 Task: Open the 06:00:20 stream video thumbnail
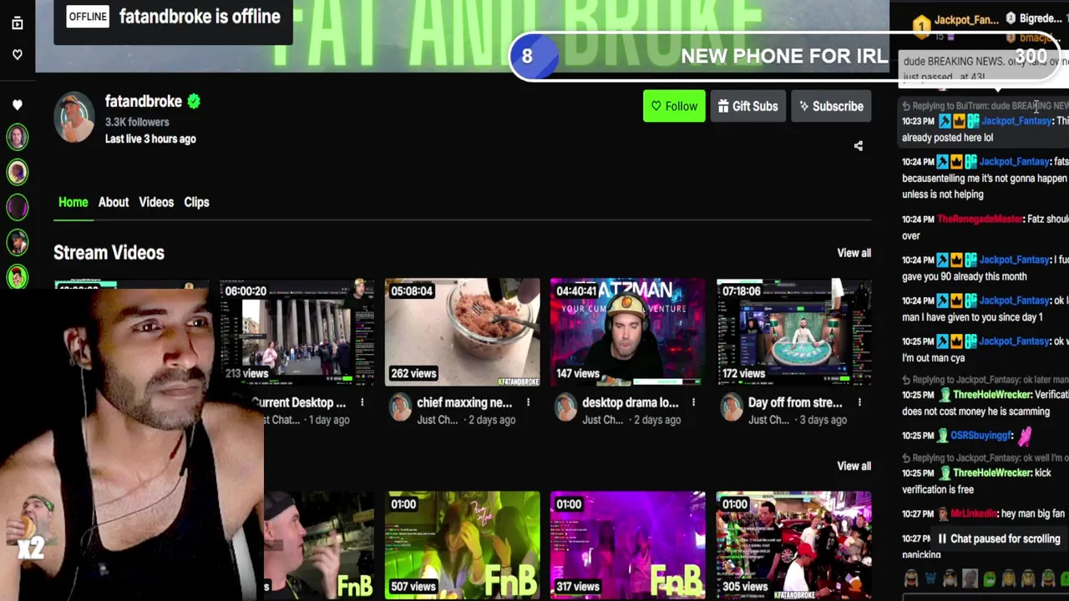(x=296, y=332)
